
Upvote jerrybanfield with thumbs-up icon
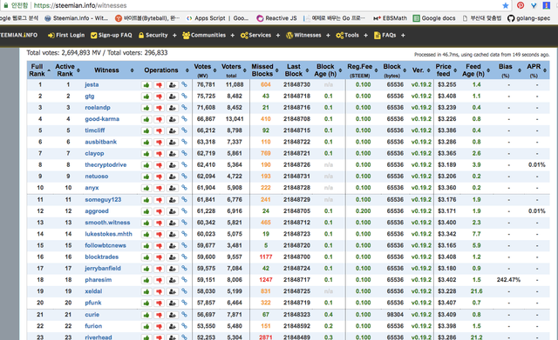click(x=146, y=269)
